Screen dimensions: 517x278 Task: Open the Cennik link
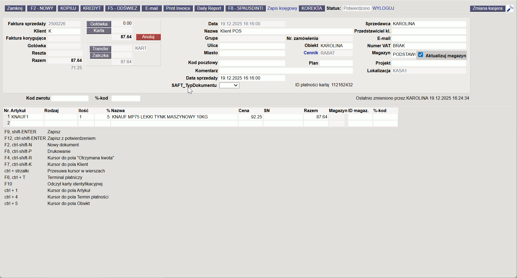click(x=311, y=53)
